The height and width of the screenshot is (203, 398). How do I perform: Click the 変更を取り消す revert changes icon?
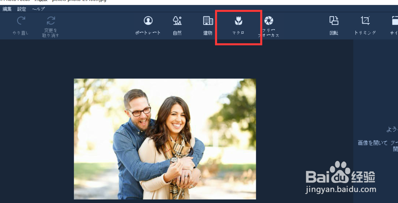51,21
